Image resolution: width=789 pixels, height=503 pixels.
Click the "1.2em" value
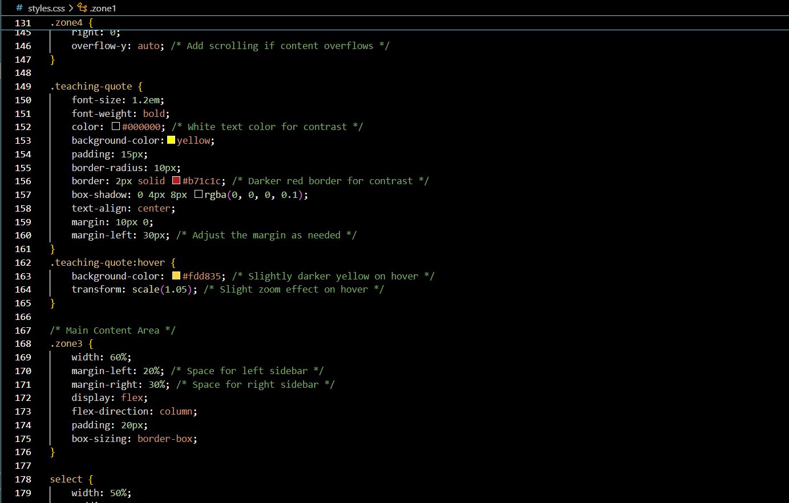tap(146, 100)
